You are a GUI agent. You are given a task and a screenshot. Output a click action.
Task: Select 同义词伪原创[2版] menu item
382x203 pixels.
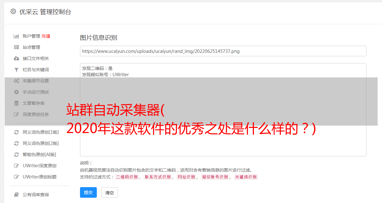tap(41, 143)
